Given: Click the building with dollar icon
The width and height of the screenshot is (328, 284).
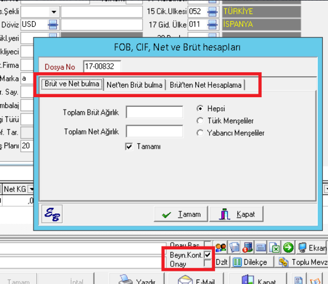Looking at the screenshot, I should tap(247, 248).
